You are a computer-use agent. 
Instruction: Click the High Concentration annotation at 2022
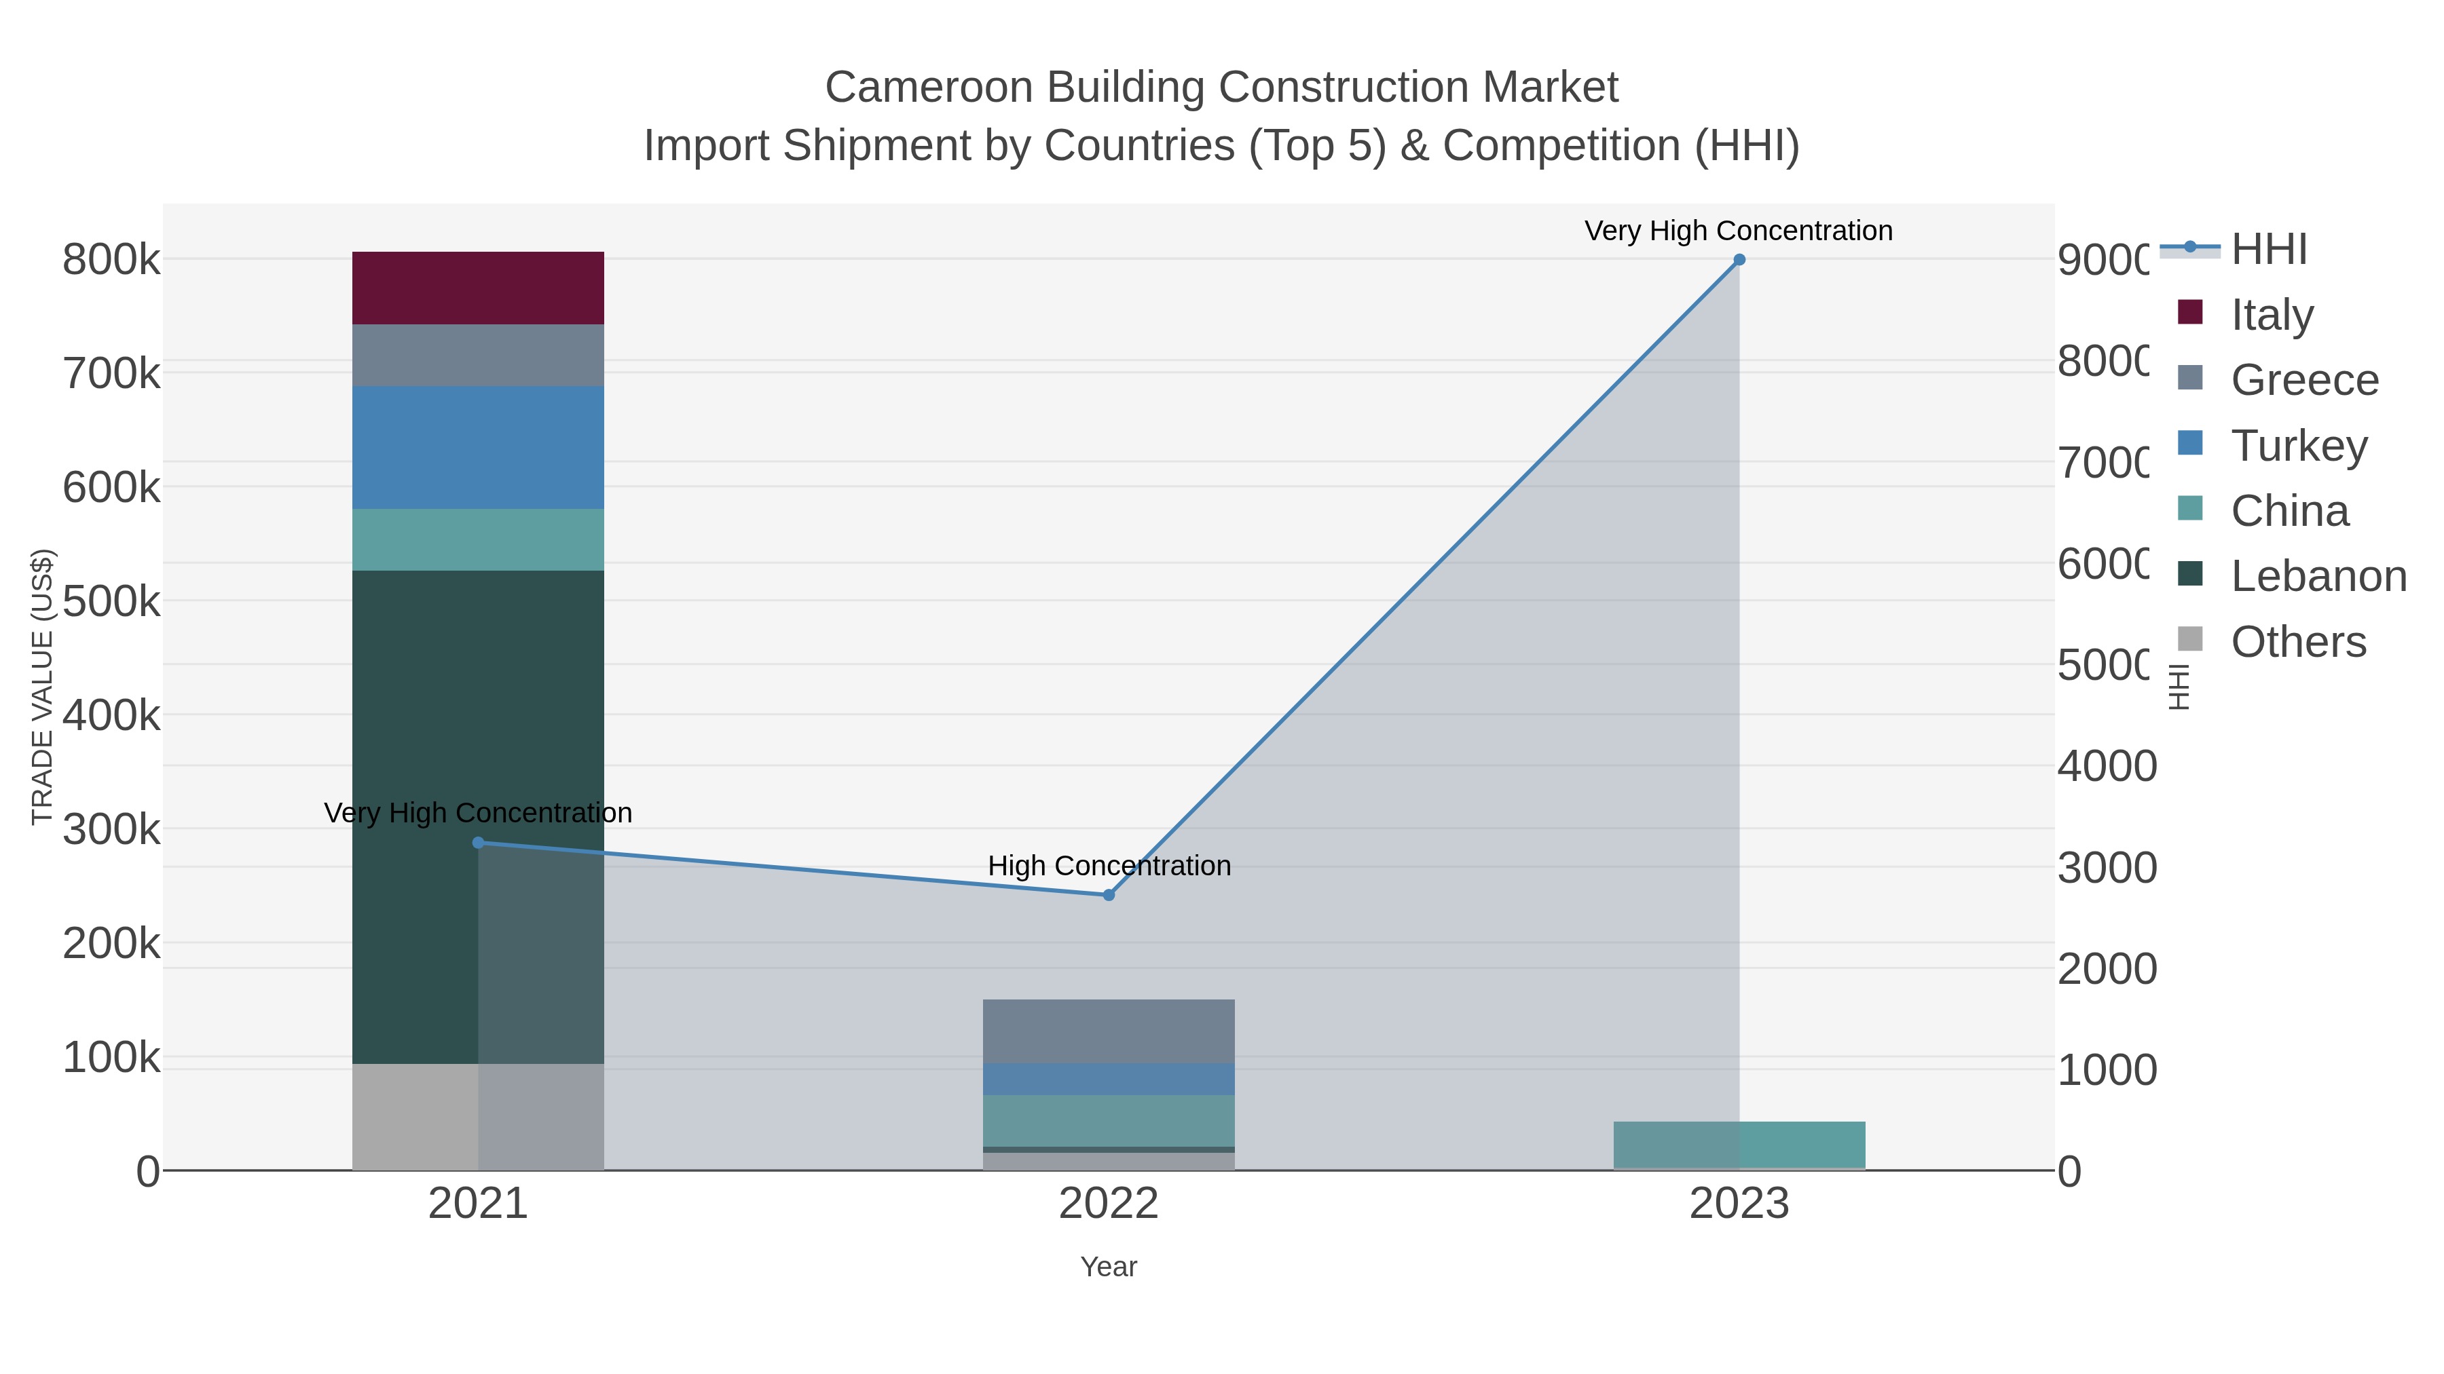click(x=1109, y=866)
